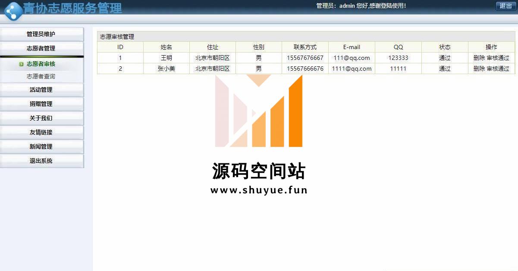Viewport: 518px width, 271px height.
Task: Click email 1111@qq.com
Action: [x=352, y=69]
